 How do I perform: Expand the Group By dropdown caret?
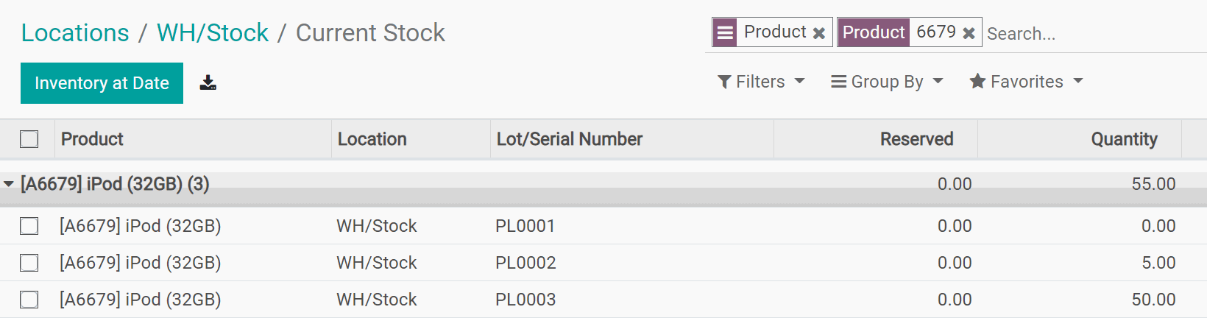(938, 81)
